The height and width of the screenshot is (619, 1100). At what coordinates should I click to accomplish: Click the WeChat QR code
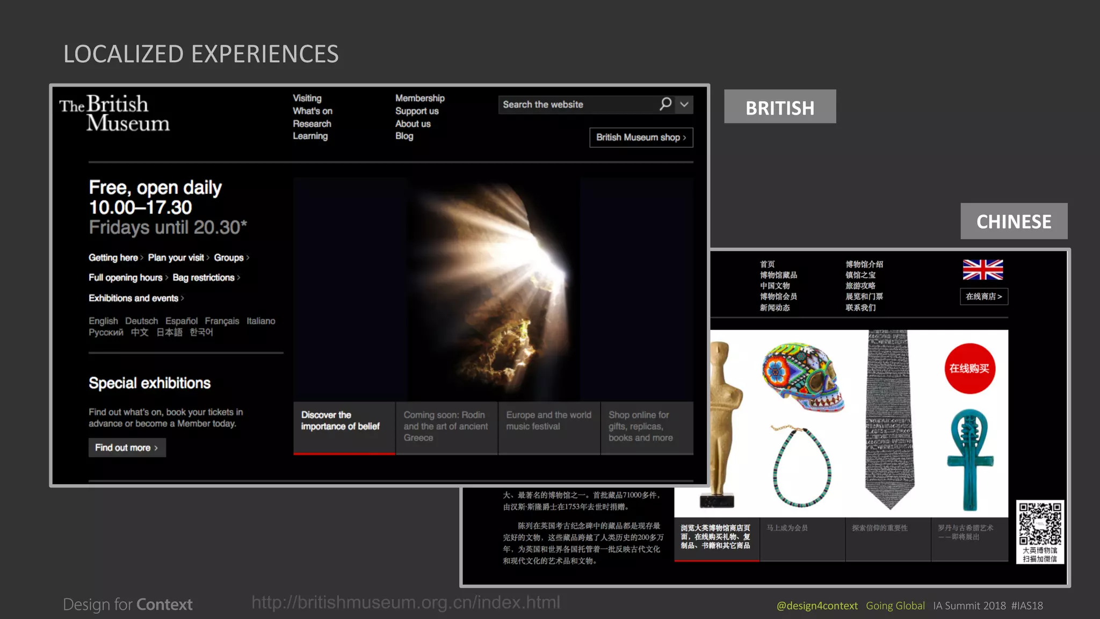(1040, 524)
